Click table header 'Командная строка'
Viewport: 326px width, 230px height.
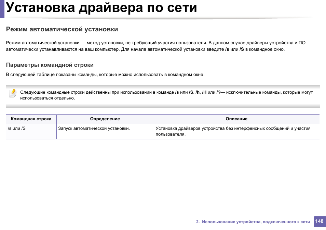[x=31, y=119]
